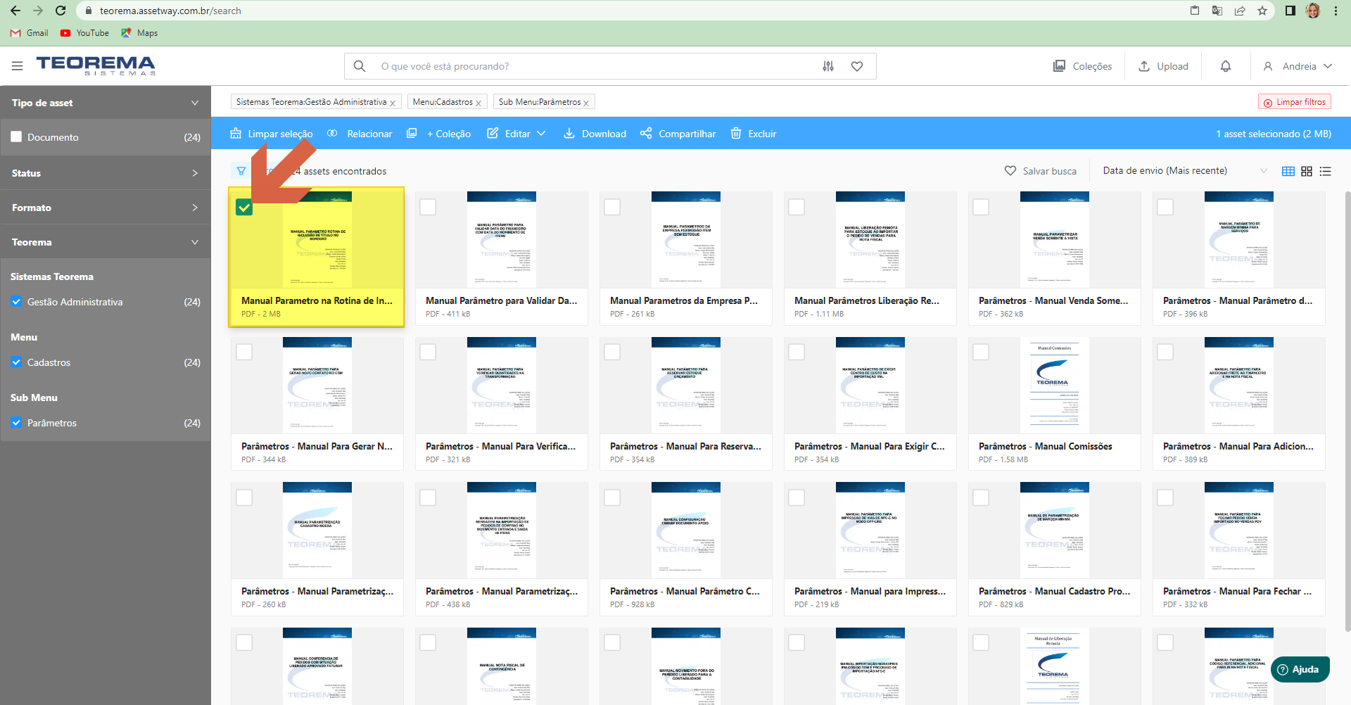Click the Download button
1351x705 pixels.
tap(595, 134)
